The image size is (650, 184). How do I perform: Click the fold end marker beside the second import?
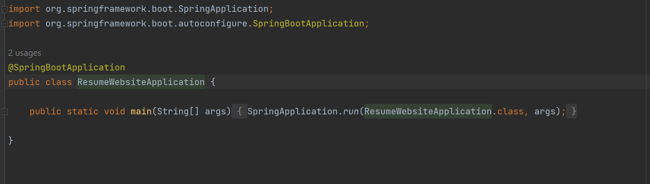(x=4, y=24)
